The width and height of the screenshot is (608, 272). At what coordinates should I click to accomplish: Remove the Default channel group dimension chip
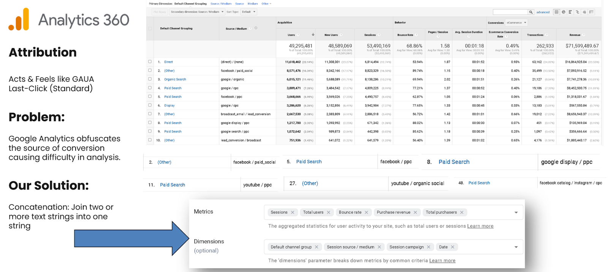[x=317, y=247]
